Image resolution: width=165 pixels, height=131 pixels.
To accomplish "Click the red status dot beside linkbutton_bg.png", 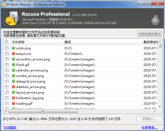I will coord(13,98).
